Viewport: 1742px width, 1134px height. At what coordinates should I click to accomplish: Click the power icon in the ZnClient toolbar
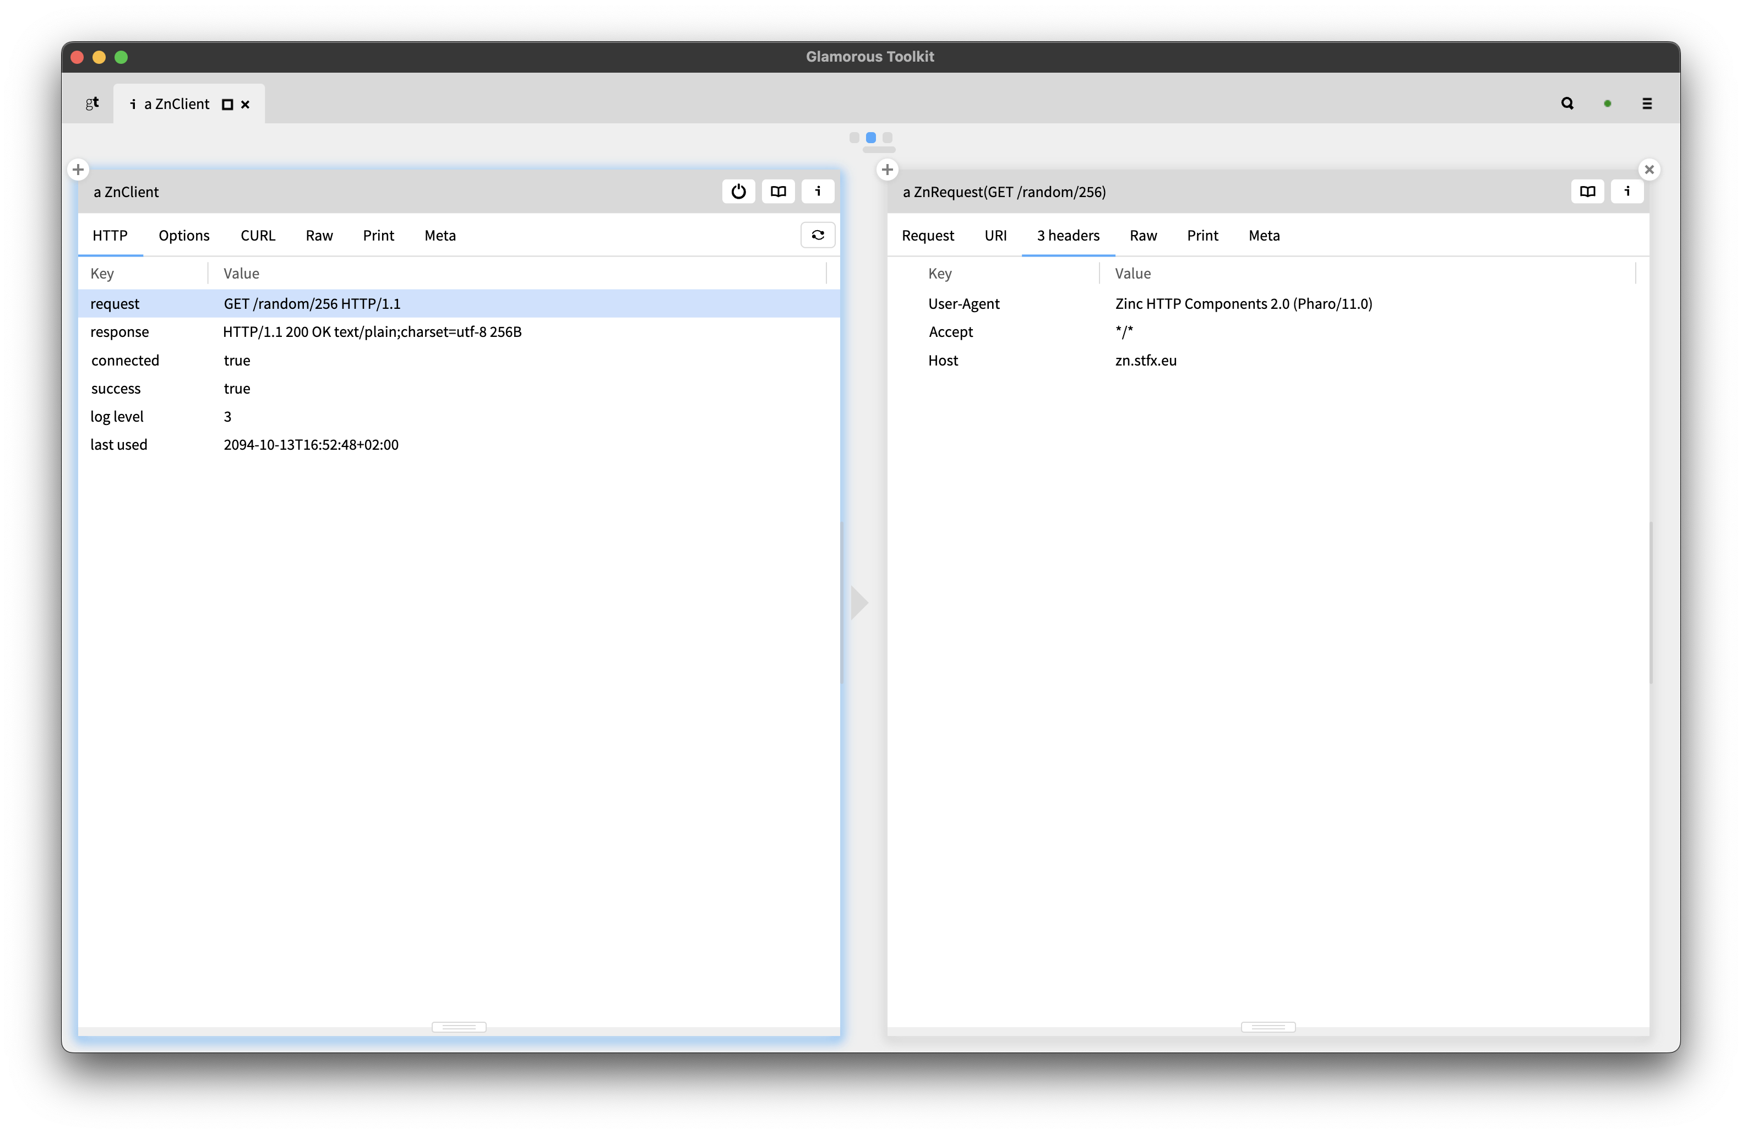[738, 191]
